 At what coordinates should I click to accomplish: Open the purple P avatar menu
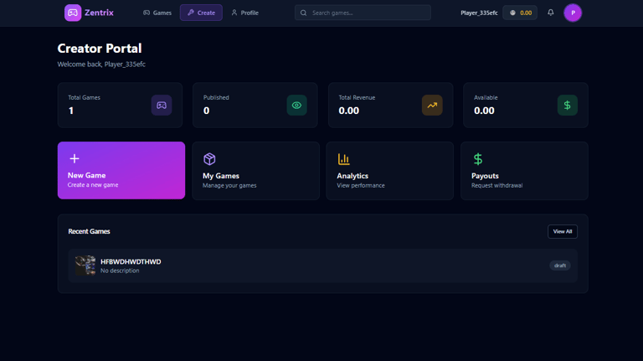(x=573, y=13)
